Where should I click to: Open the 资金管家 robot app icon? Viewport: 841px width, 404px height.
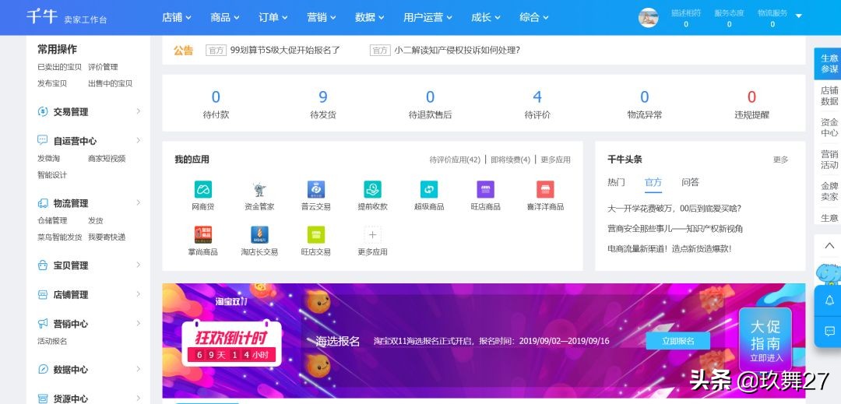click(x=259, y=189)
